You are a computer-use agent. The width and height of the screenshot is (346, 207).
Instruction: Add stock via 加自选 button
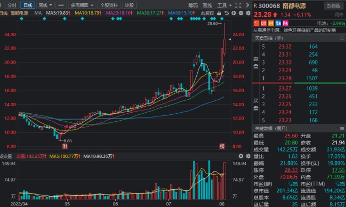click(334, 6)
